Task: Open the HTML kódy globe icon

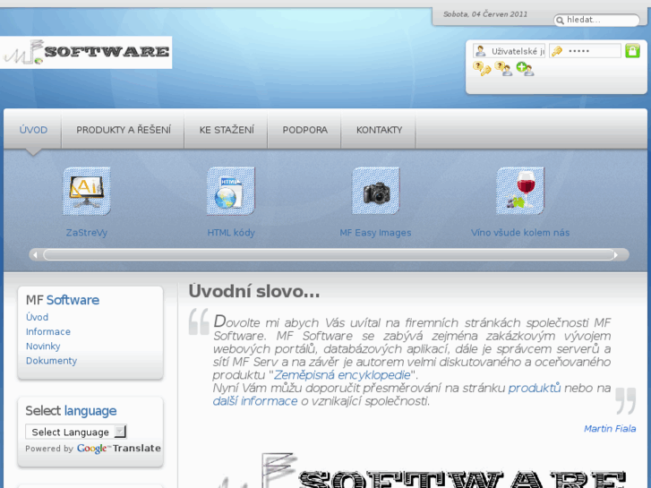Action: 231,191
